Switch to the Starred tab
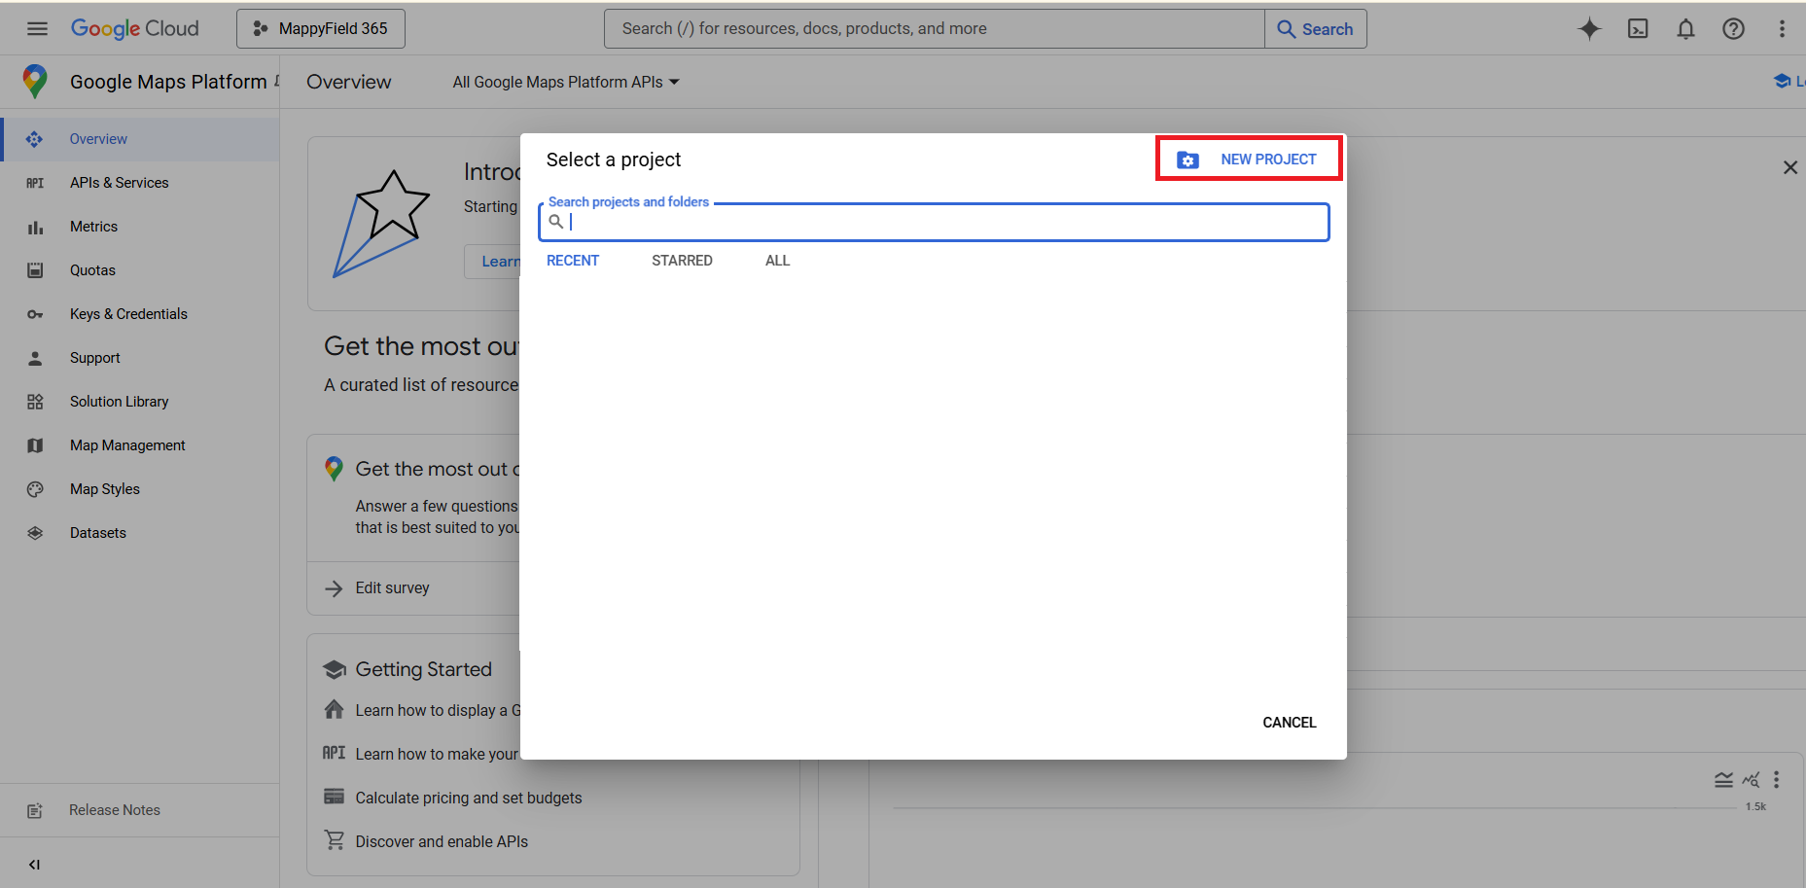 pos(682,261)
